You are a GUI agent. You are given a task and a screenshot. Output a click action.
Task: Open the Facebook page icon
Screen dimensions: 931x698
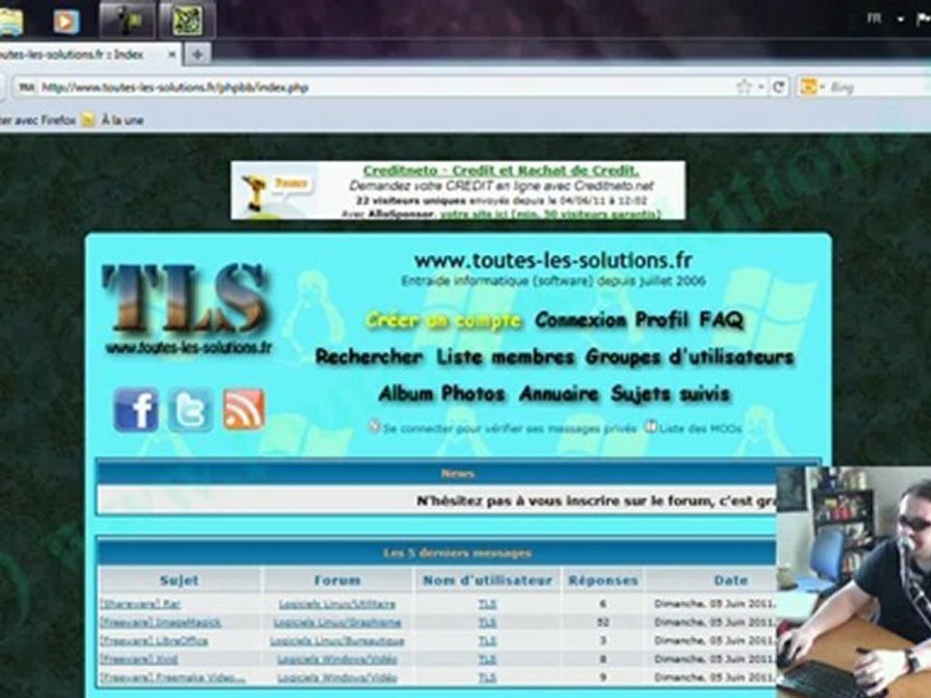(136, 409)
